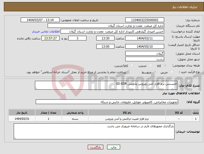This screenshot has height=154, width=204.
Task: Click the تاریخ نیاز column header
Action: [22, 113]
